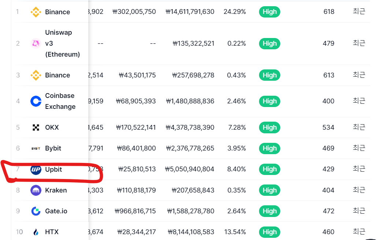Open the Bybit exchange link
The height and width of the screenshot is (240, 388).
click(53, 148)
